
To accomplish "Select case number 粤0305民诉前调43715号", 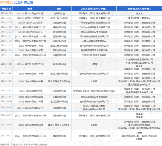I will tap(30, 136).
